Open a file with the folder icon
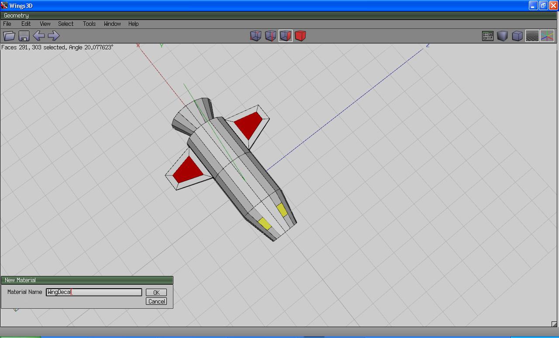This screenshot has height=338, width=559. click(x=9, y=36)
